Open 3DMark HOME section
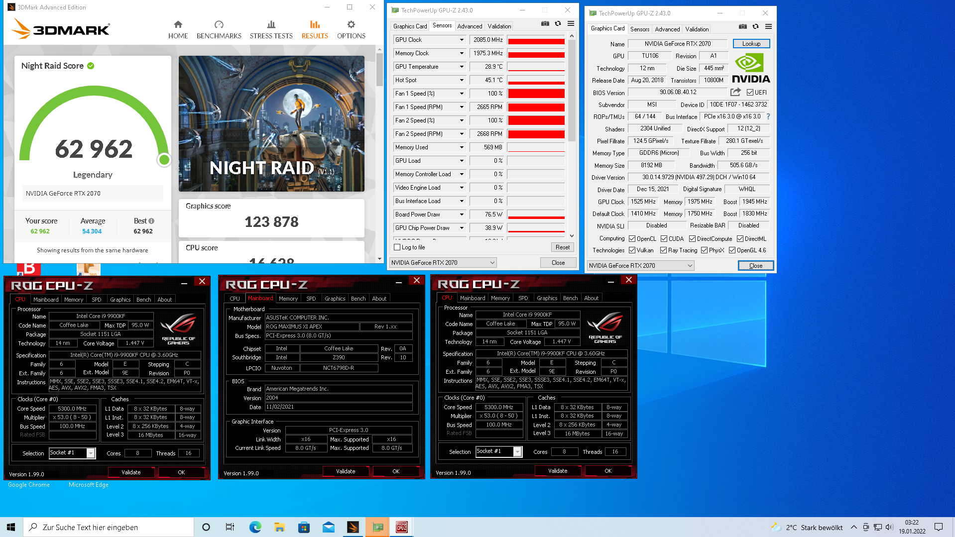Viewport: 955px width, 537px height. 178,30
